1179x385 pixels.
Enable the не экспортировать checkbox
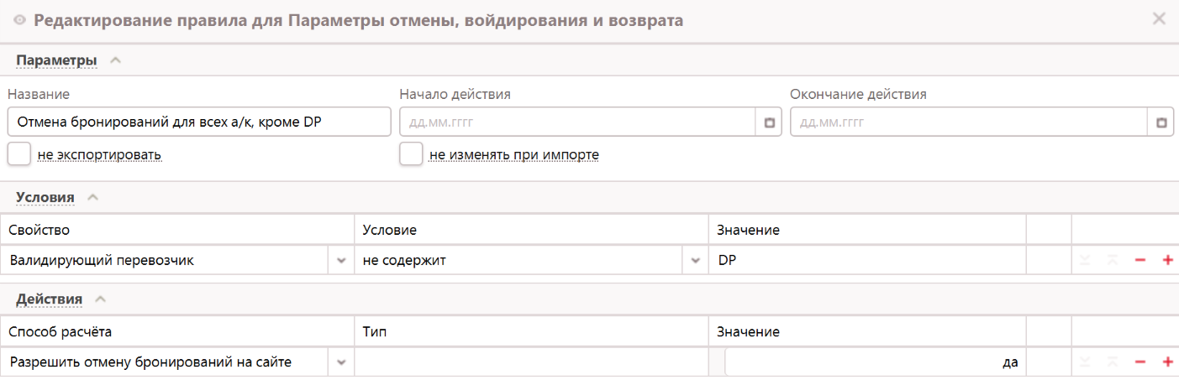19,154
